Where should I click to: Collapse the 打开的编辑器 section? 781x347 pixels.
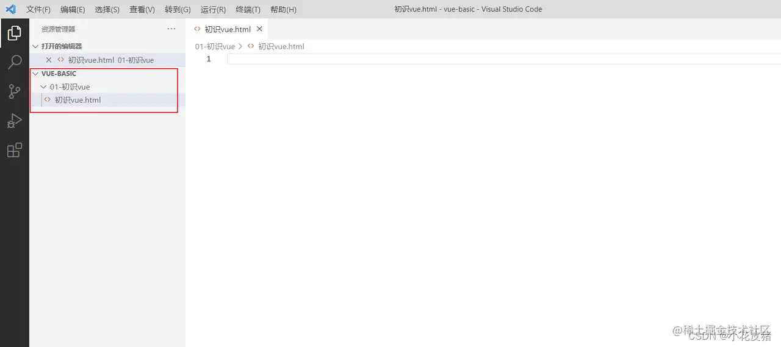tap(36, 46)
